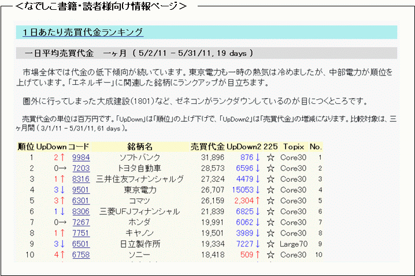
Task: Open stock code 9984 link
Action: click(81, 158)
